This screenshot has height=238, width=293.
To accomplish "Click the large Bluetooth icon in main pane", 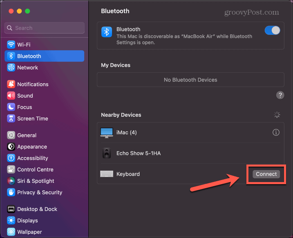I will tap(107, 32).
